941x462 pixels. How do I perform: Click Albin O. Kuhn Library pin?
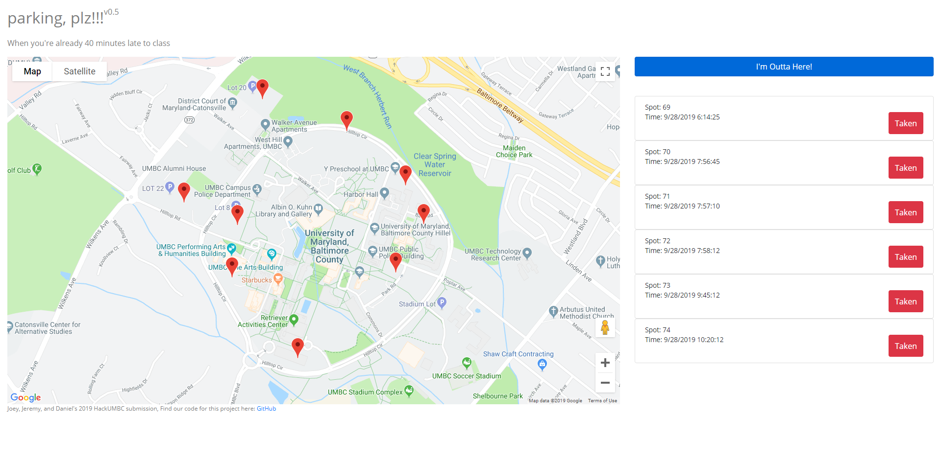[x=318, y=209]
